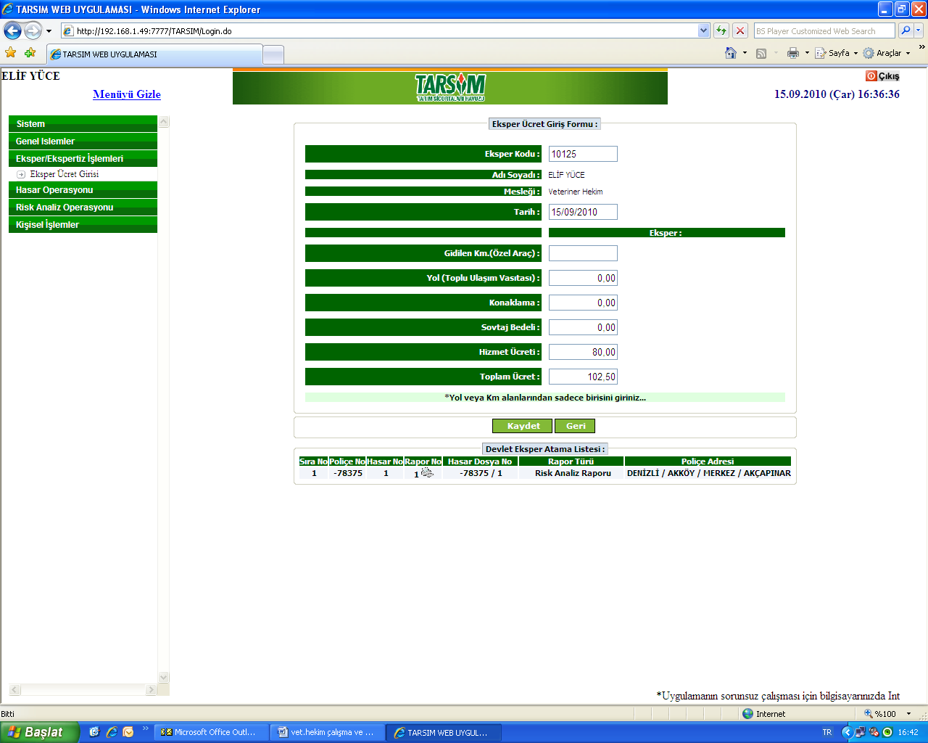Click the magnifier search icon
The width and height of the screenshot is (928, 743).
tap(905, 30)
